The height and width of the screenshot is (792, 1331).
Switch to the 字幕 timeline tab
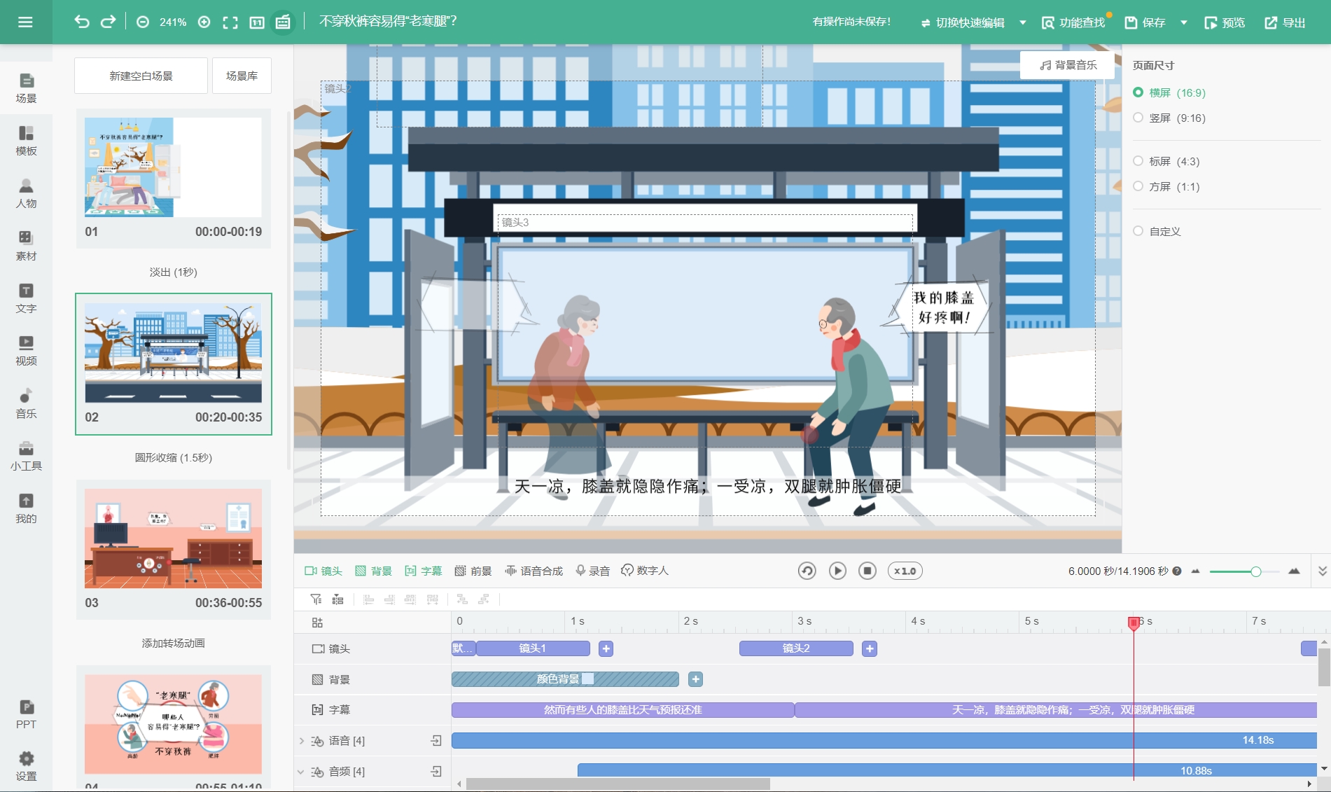424,571
